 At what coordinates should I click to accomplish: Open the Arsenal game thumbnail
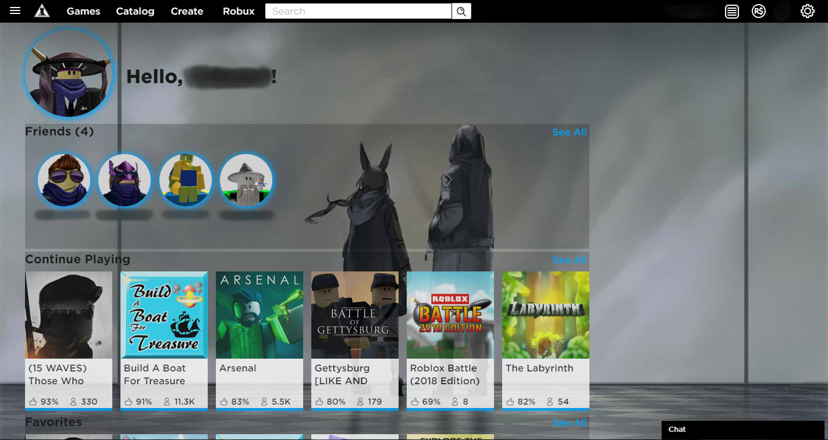pyautogui.click(x=259, y=314)
